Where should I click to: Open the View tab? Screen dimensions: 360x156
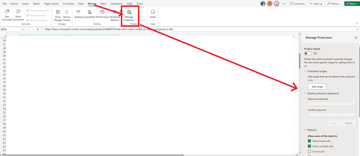103,4
